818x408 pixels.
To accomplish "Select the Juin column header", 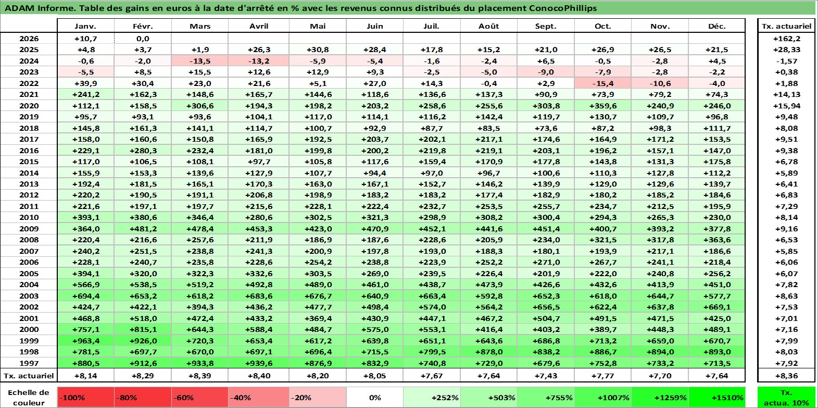I will [x=375, y=26].
